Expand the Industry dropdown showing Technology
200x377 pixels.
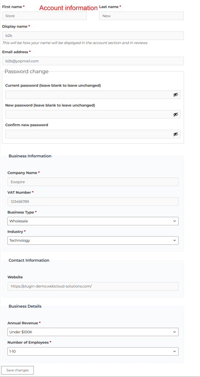tap(93, 240)
